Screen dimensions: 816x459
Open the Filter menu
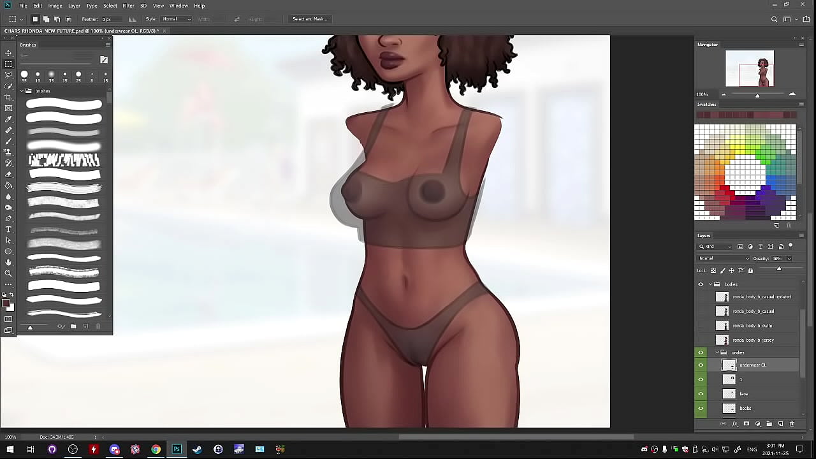[x=128, y=6]
